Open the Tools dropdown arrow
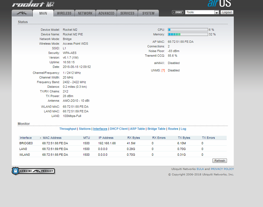 pos(217,12)
